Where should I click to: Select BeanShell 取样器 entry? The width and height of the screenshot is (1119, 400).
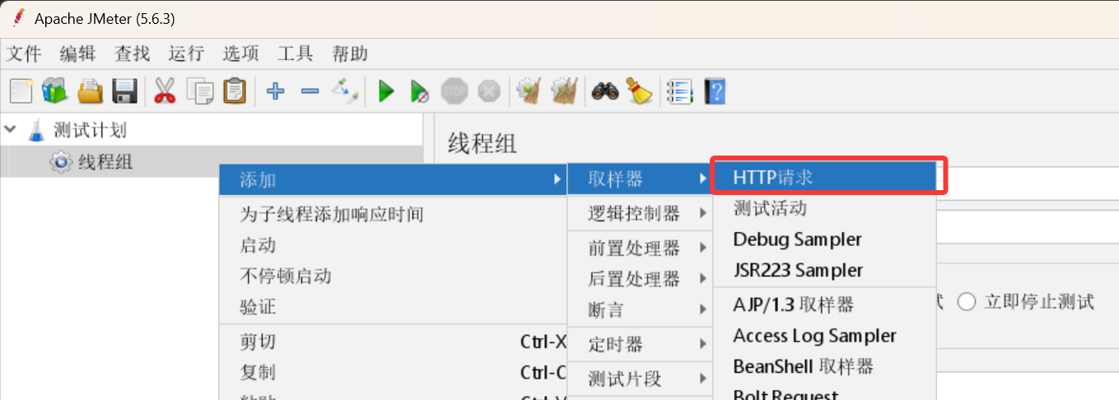(x=825, y=366)
